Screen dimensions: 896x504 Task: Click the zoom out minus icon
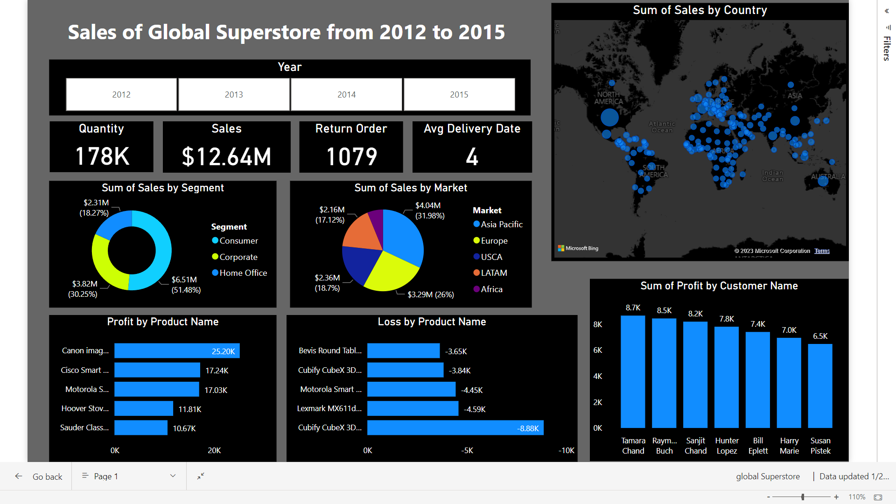pos(769,497)
